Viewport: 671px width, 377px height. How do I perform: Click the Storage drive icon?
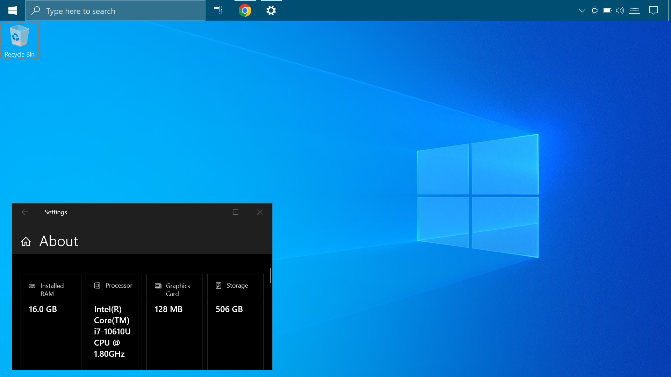[219, 286]
